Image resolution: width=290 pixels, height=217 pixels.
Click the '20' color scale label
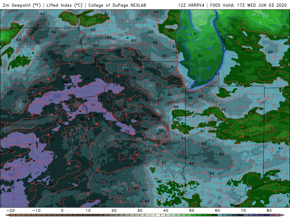click(114, 210)
